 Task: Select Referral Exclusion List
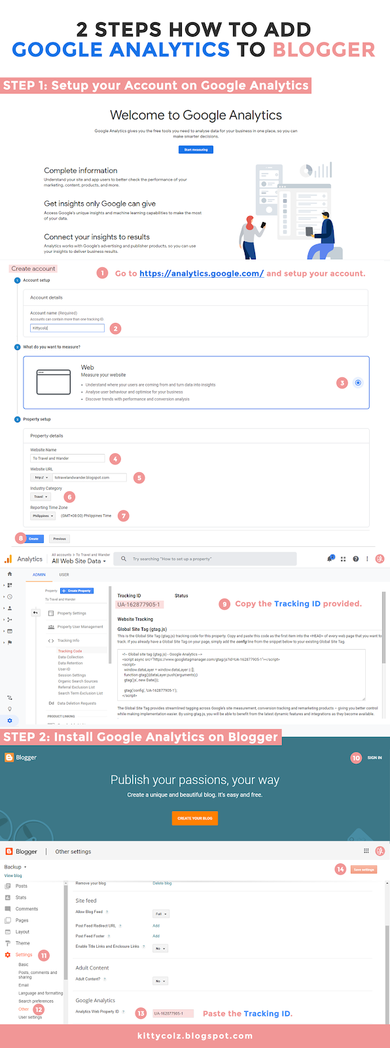pos(76,687)
